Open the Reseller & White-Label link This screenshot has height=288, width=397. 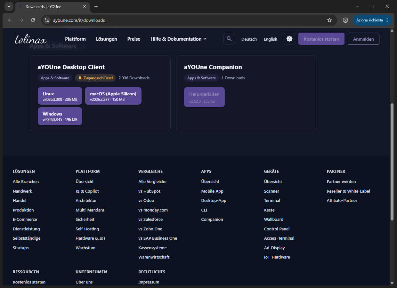click(348, 191)
